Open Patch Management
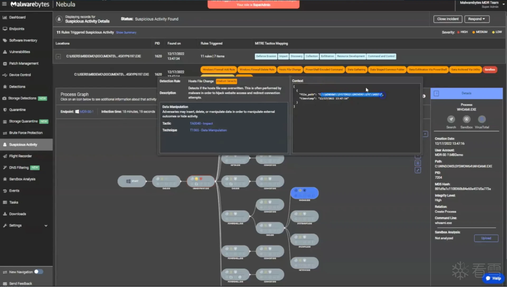The height and width of the screenshot is (287, 507). [x=24, y=63]
